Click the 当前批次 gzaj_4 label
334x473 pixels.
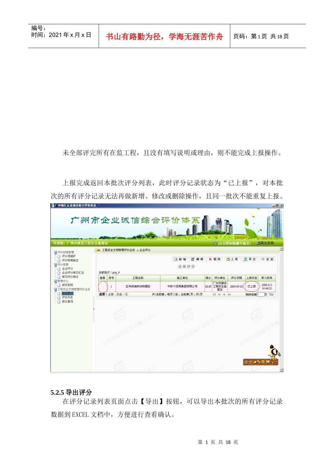point(109,272)
